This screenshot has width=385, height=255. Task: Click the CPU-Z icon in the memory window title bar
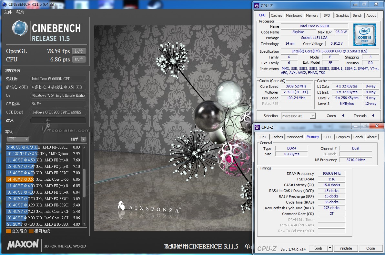pyautogui.click(x=257, y=127)
